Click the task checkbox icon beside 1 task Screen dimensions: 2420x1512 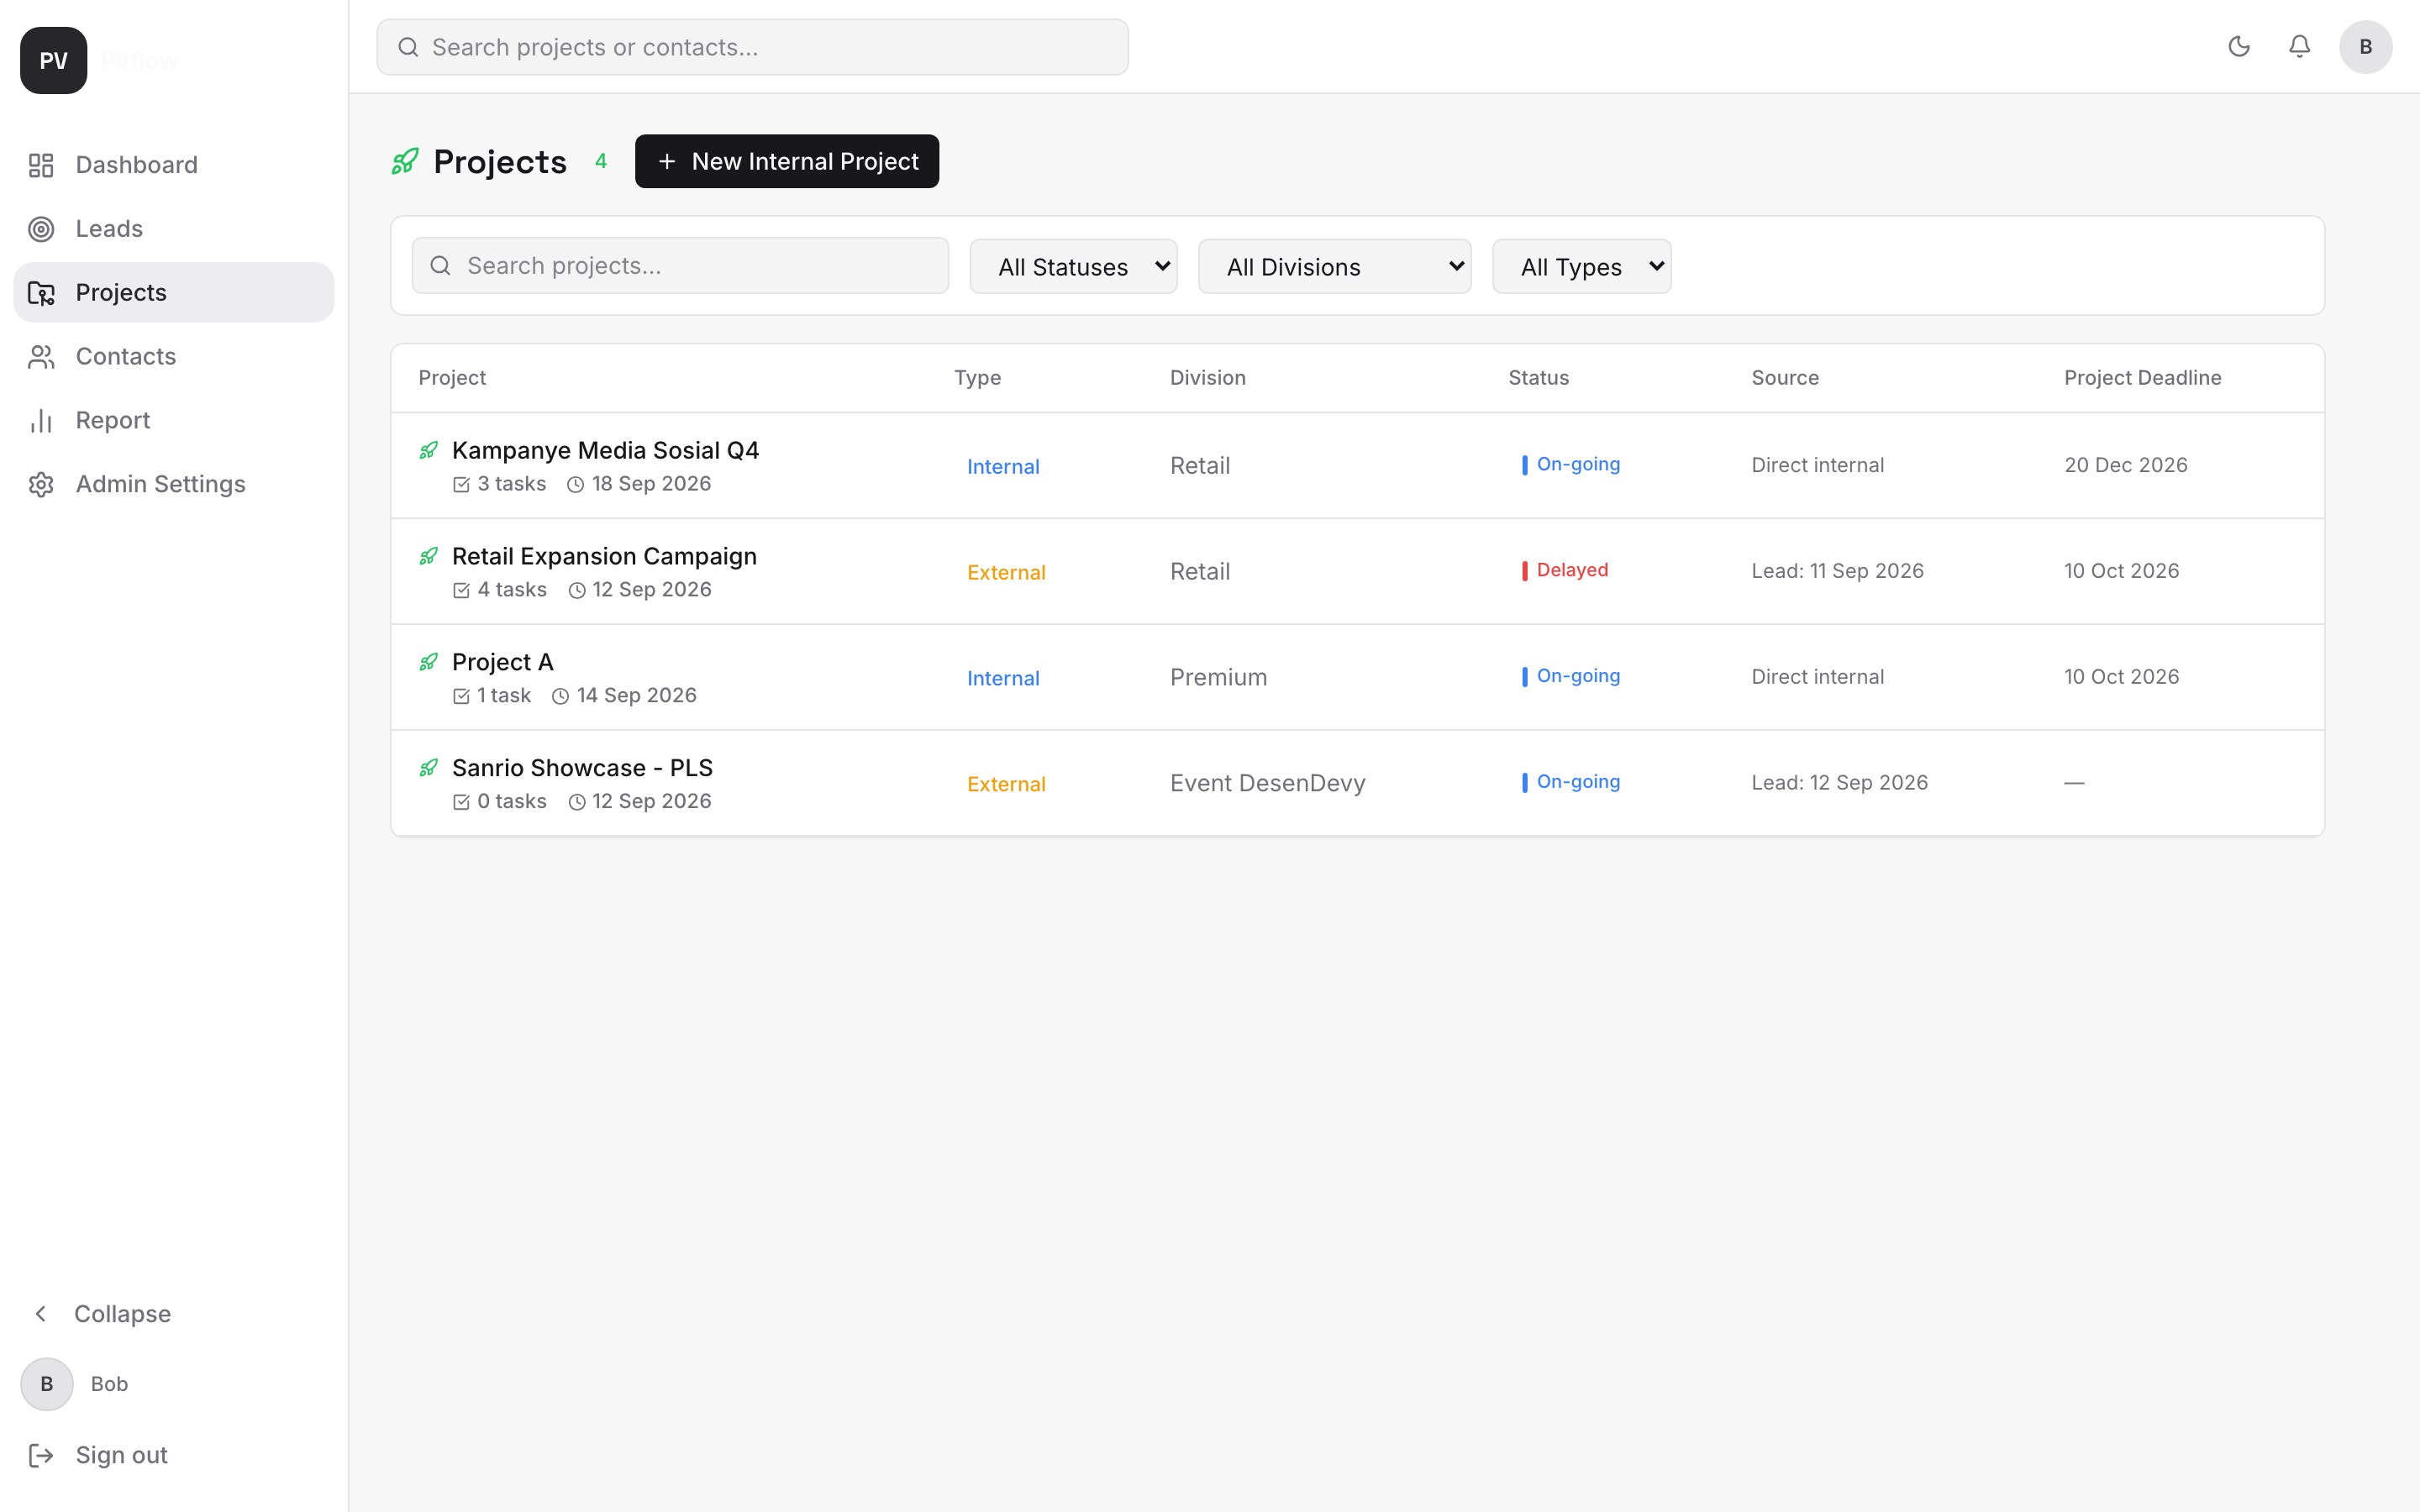click(x=461, y=697)
